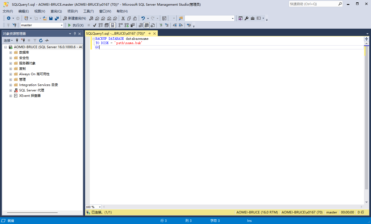Toggle Include Live Query Statistics
Viewport: 371px width, 224px height.
pyautogui.click(x=127, y=25)
